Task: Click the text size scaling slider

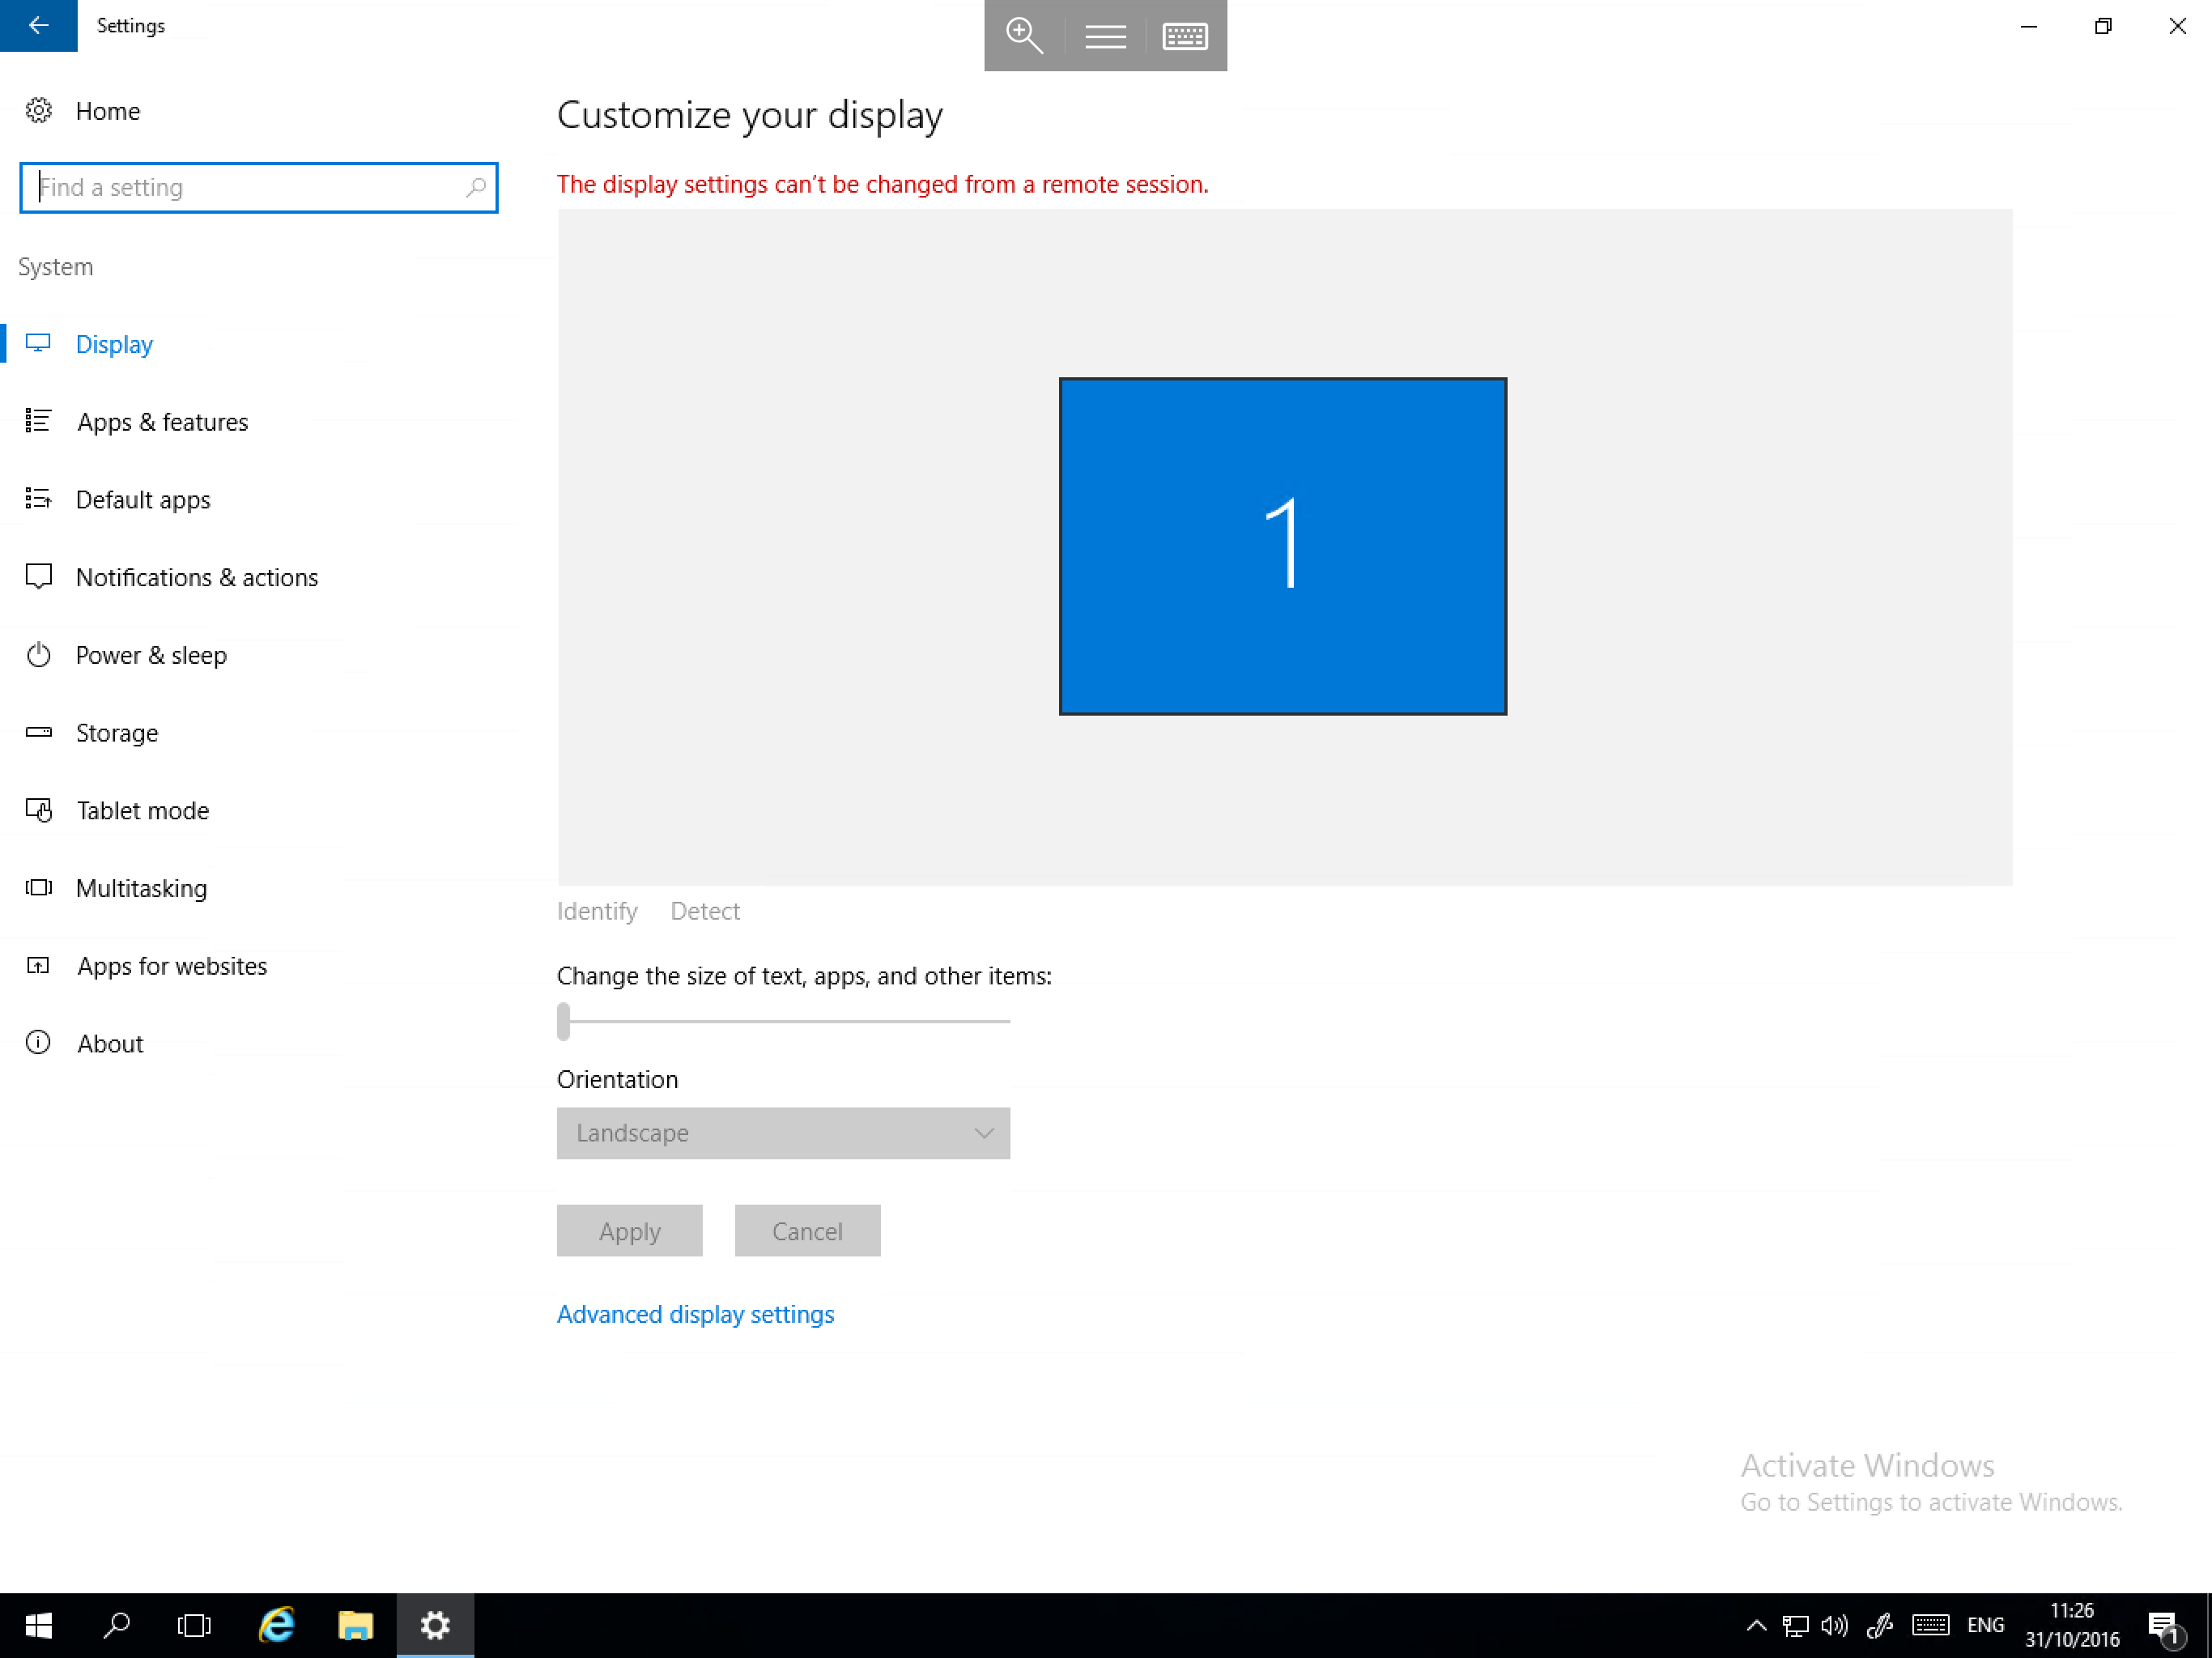Action: click(x=783, y=1021)
